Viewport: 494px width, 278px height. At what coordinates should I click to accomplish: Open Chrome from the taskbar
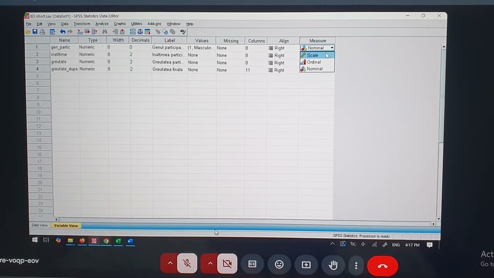click(106, 241)
